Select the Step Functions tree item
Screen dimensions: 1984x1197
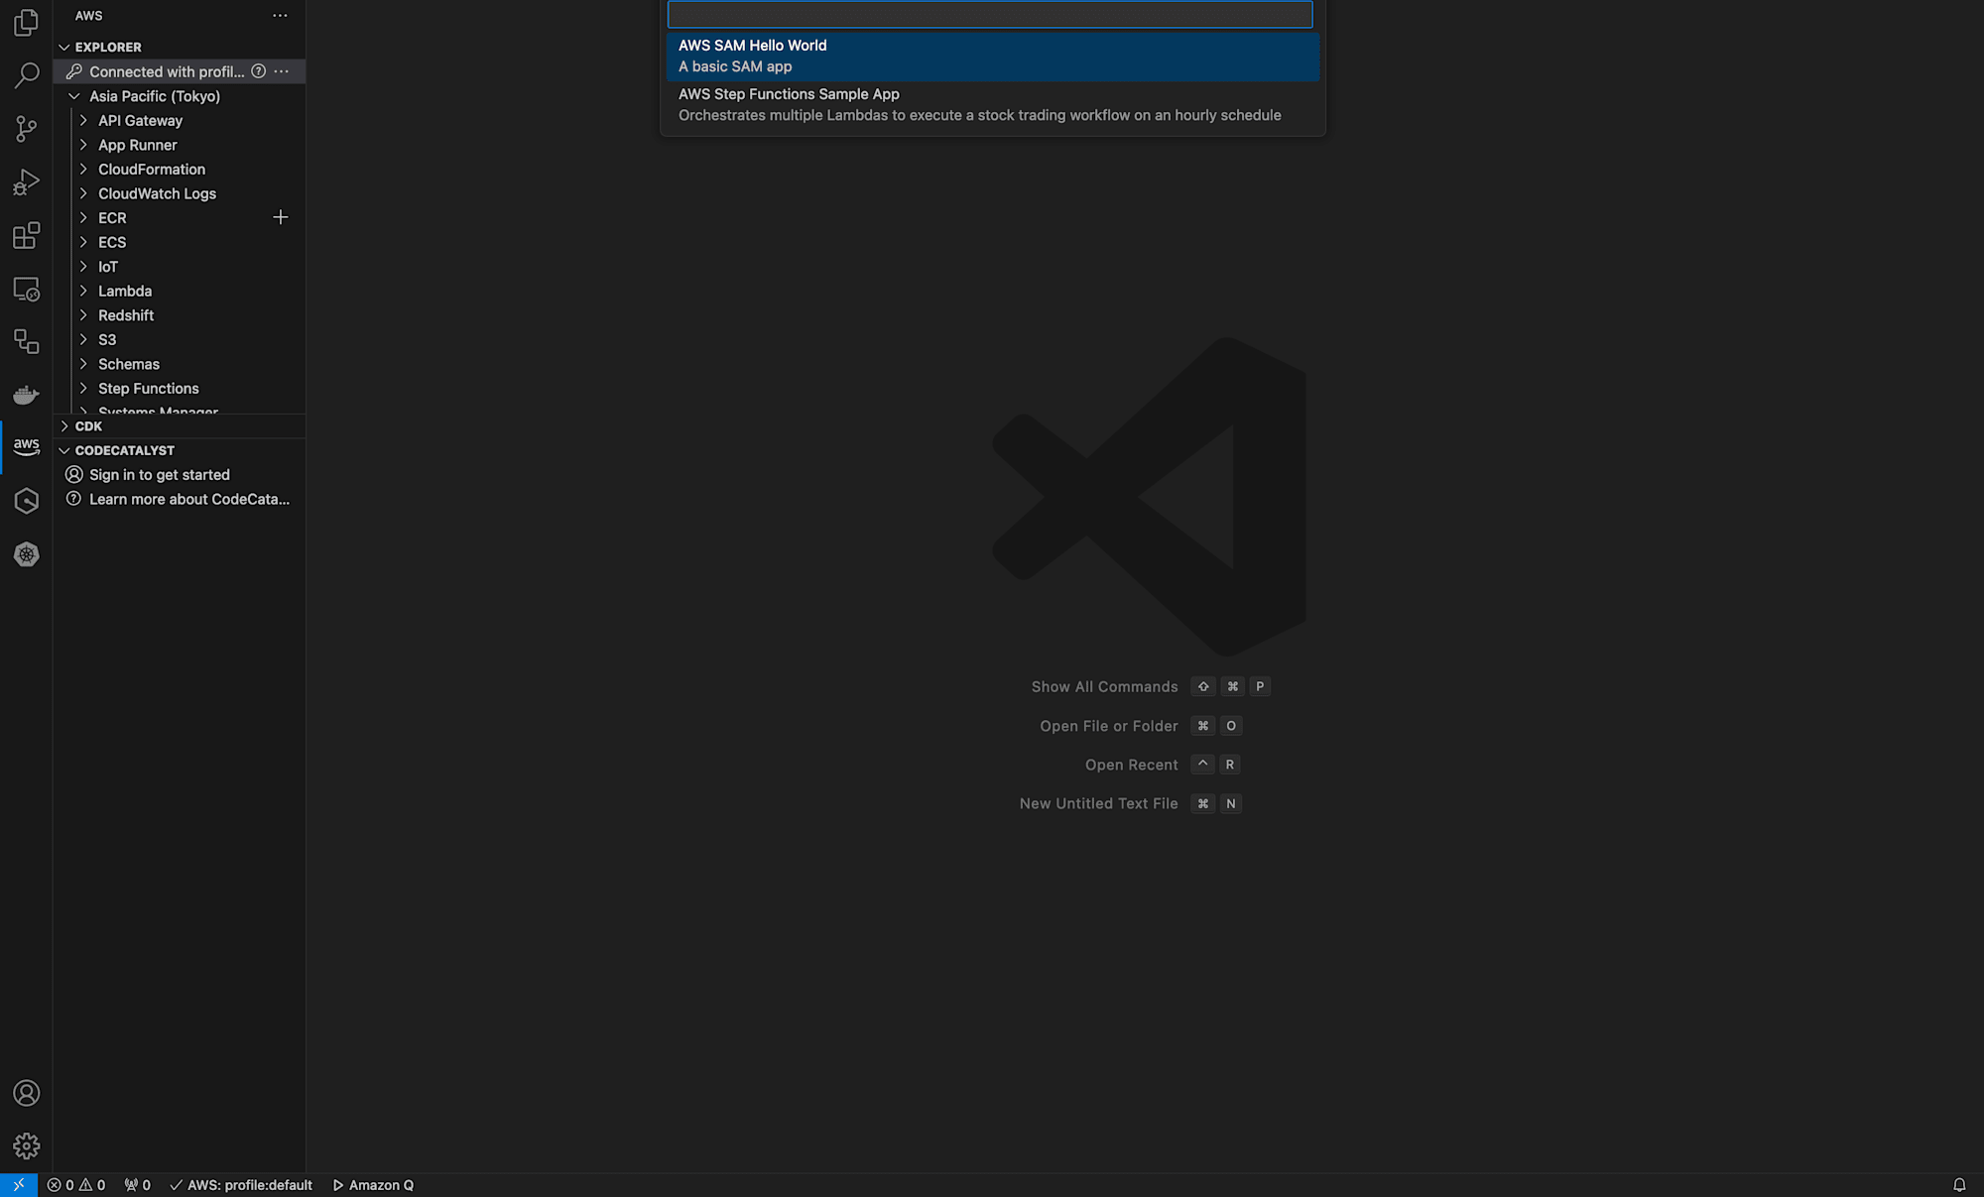click(x=149, y=389)
